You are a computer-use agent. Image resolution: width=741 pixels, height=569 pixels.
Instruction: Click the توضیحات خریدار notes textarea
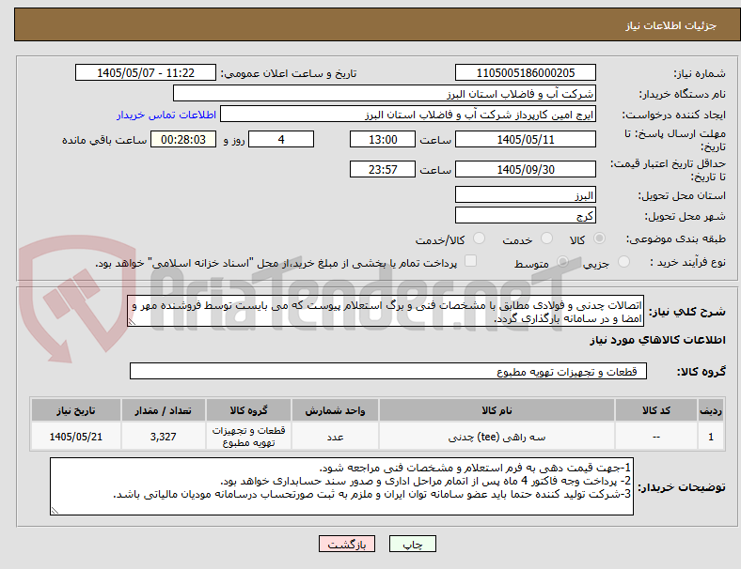coord(341,486)
